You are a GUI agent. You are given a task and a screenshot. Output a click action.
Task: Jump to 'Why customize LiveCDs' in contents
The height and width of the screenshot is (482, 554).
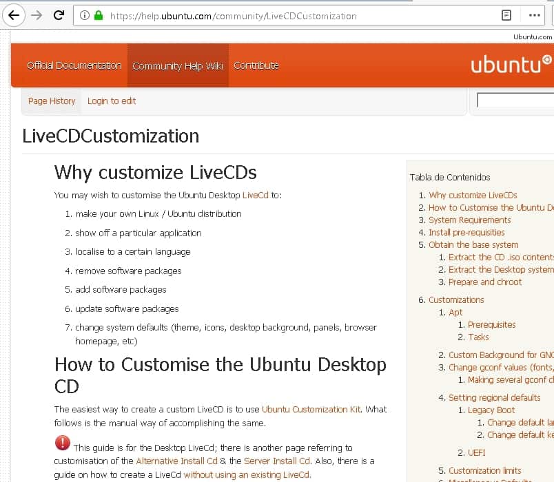pyautogui.click(x=473, y=196)
